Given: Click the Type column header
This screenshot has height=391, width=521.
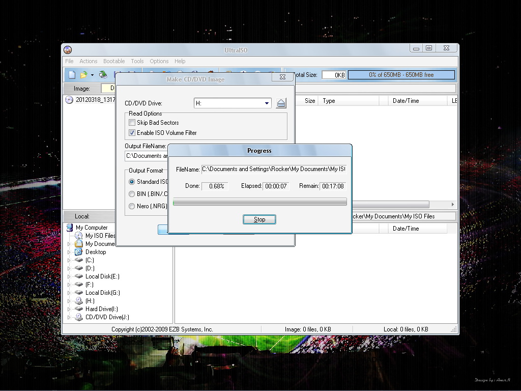Looking at the screenshot, I should coord(349,101).
